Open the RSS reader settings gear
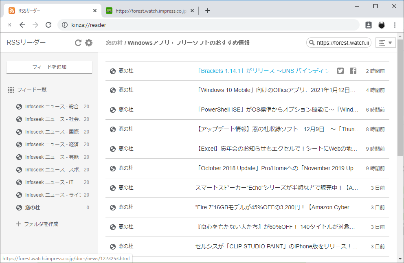The image size is (404, 263). click(x=89, y=42)
